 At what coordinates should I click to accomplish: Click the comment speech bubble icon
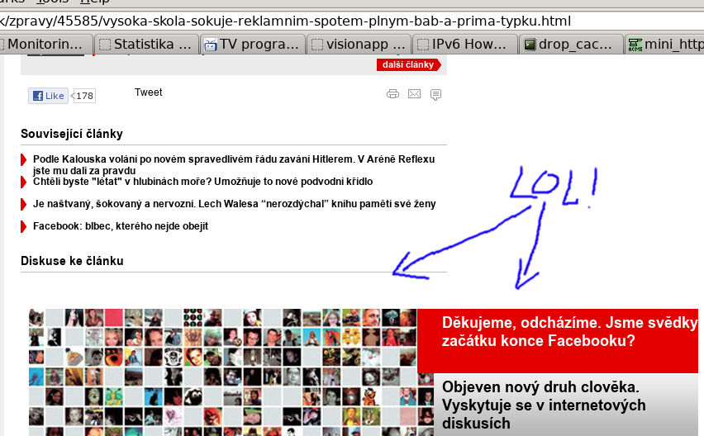(x=435, y=94)
